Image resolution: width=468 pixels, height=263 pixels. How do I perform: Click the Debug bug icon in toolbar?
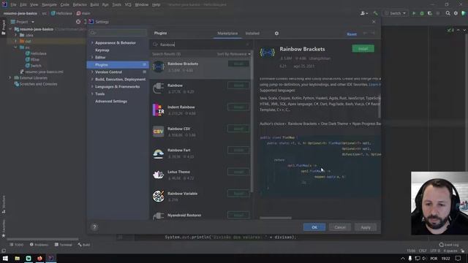(x=422, y=13)
